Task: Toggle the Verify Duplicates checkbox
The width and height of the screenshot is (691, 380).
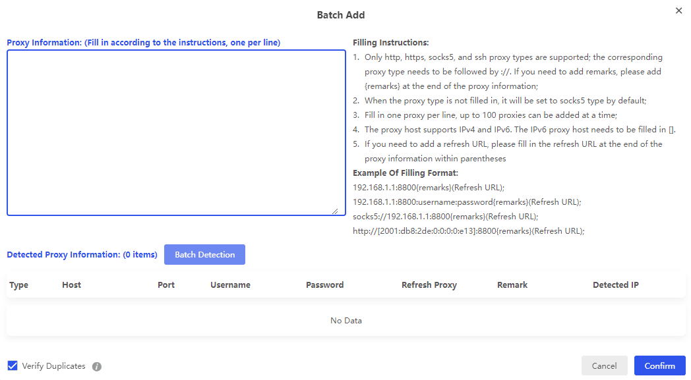Action: tap(13, 366)
